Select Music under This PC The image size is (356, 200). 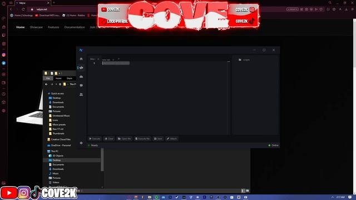[x=54, y=173]
